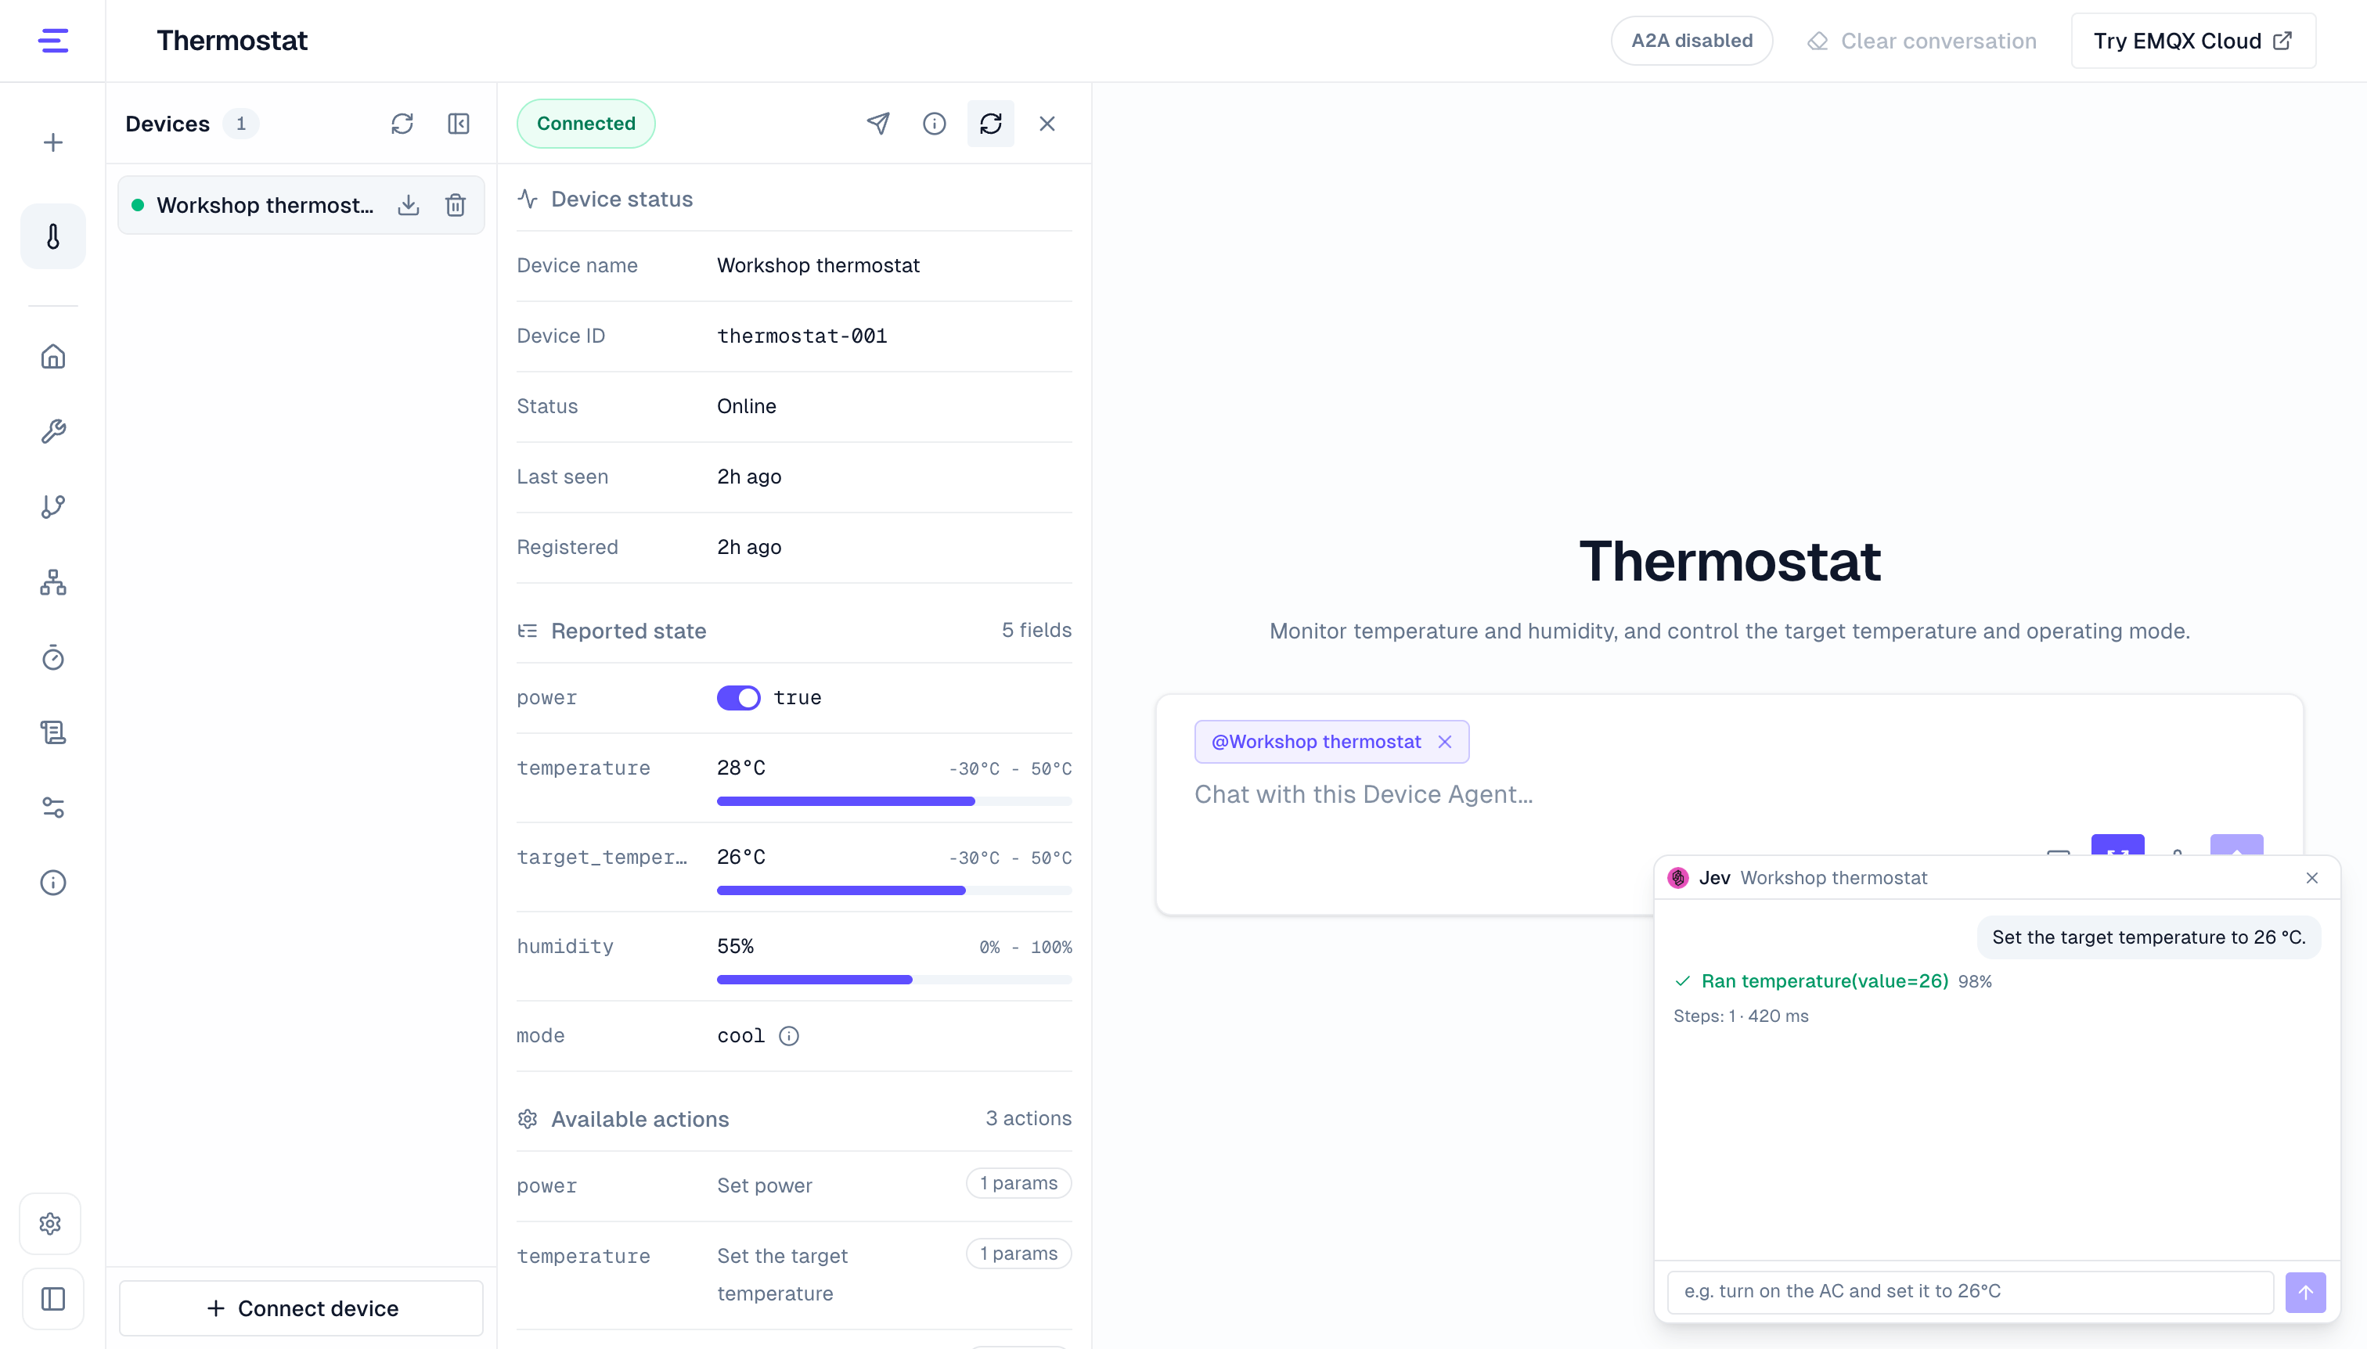Open the git branch icon in the sidebar
Image resolution: width=2367 pixels, height=1349 pixels.
[x=52, y=507]
